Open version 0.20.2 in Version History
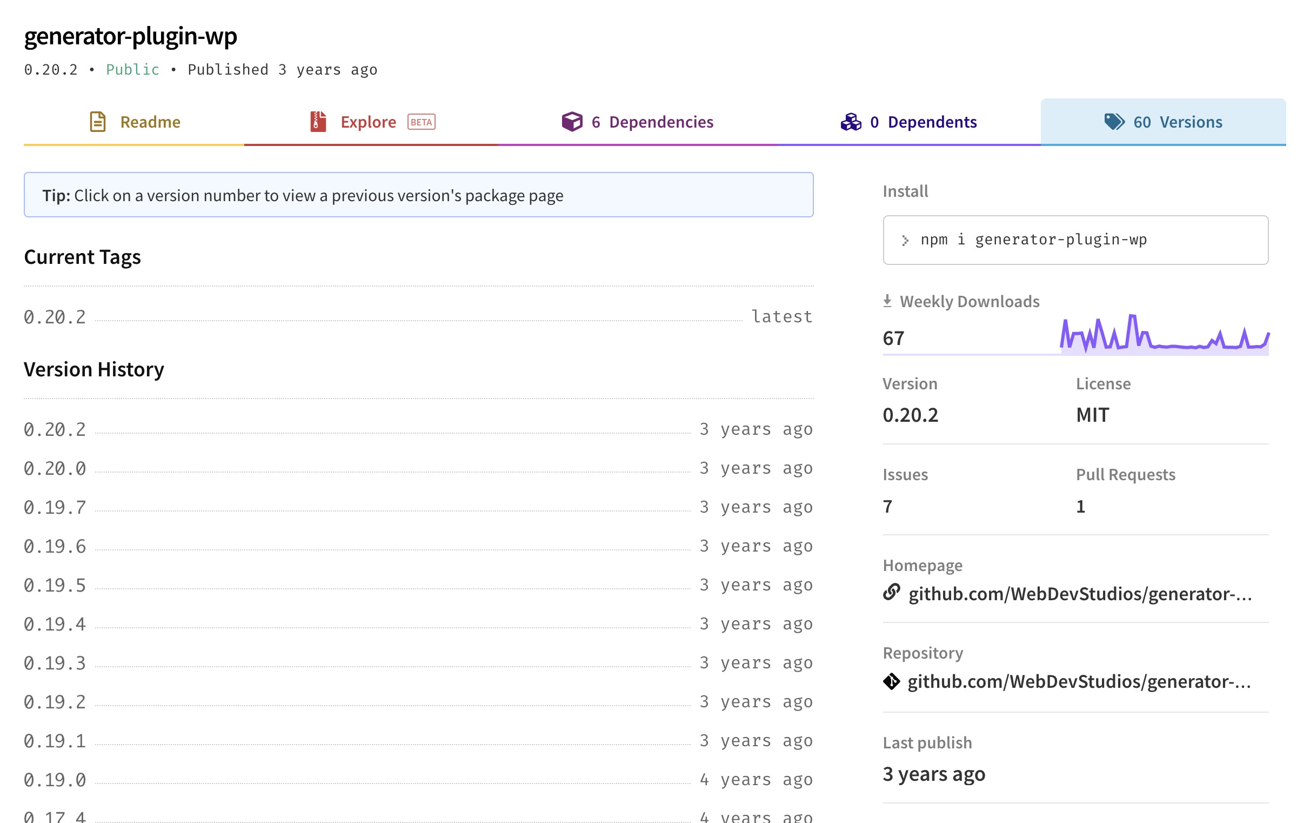1310x823 pixels. 55,429
